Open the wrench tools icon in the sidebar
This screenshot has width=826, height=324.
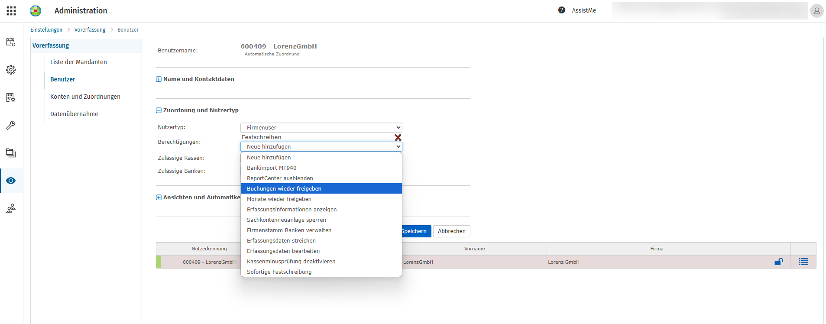coord(11,125)
